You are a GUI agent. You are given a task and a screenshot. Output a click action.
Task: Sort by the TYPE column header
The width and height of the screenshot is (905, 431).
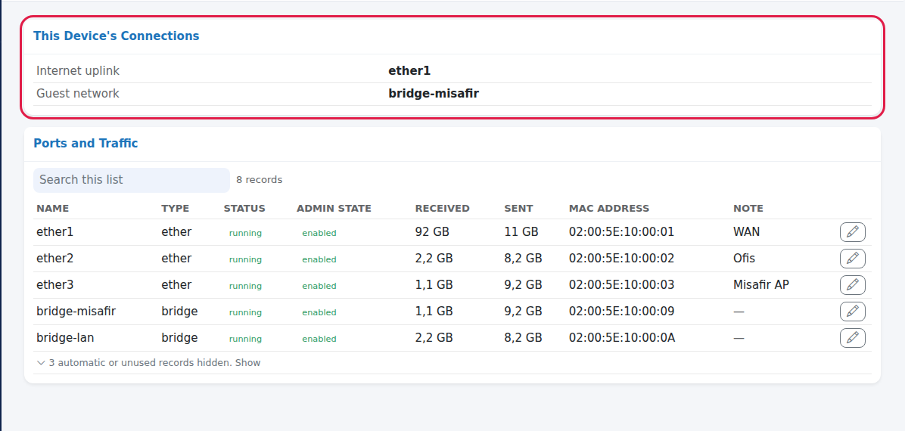(x=175, y=208)
